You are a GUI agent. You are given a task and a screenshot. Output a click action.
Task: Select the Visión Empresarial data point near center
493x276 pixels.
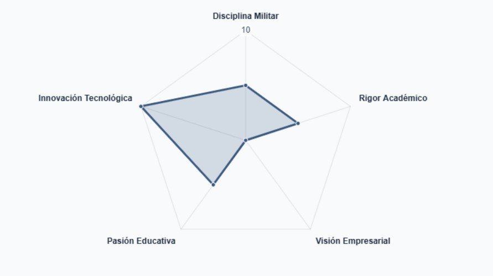click(246, 140)
